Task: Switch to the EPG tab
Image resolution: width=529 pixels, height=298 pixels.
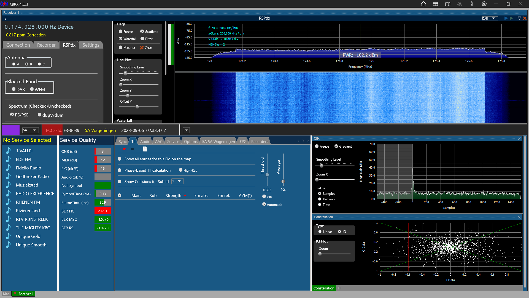Action: click(x=243, y=142)
